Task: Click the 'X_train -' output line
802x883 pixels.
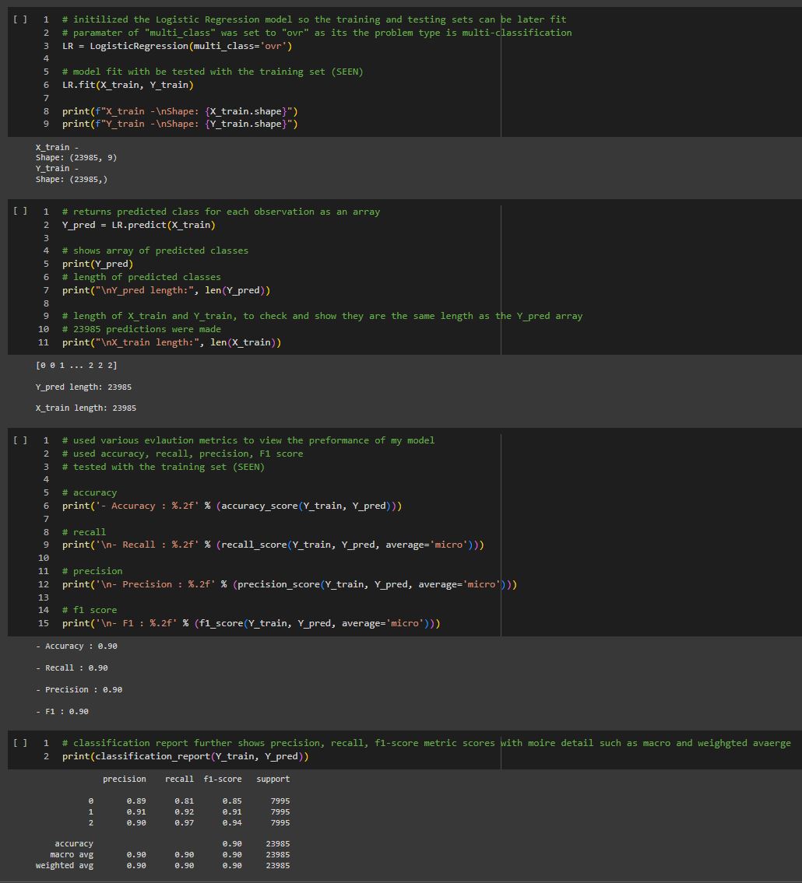Action: point(57,147)
